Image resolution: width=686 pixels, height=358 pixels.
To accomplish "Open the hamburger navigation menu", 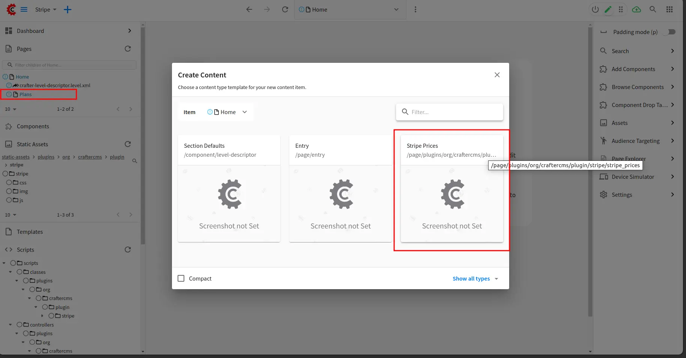I will (24, 9).
